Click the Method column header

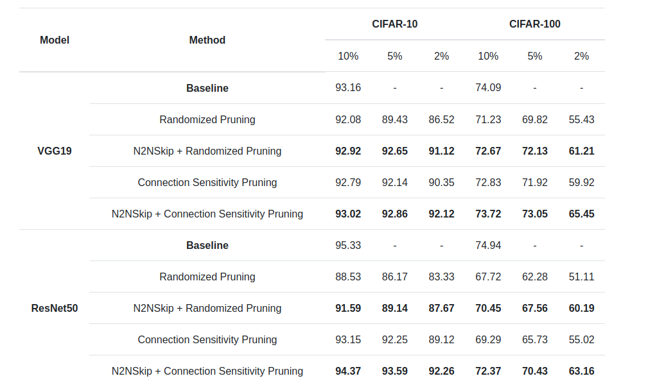click(x=207, y=40)
